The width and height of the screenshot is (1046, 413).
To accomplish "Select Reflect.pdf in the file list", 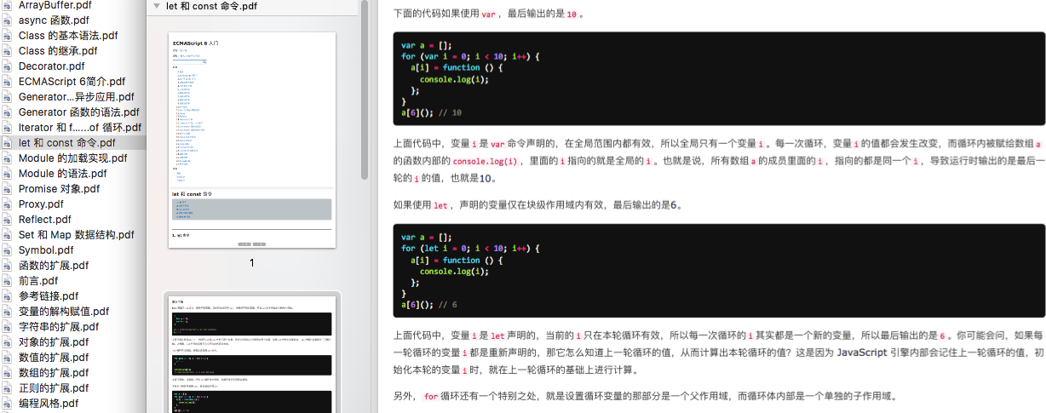I will pos(45,219).
